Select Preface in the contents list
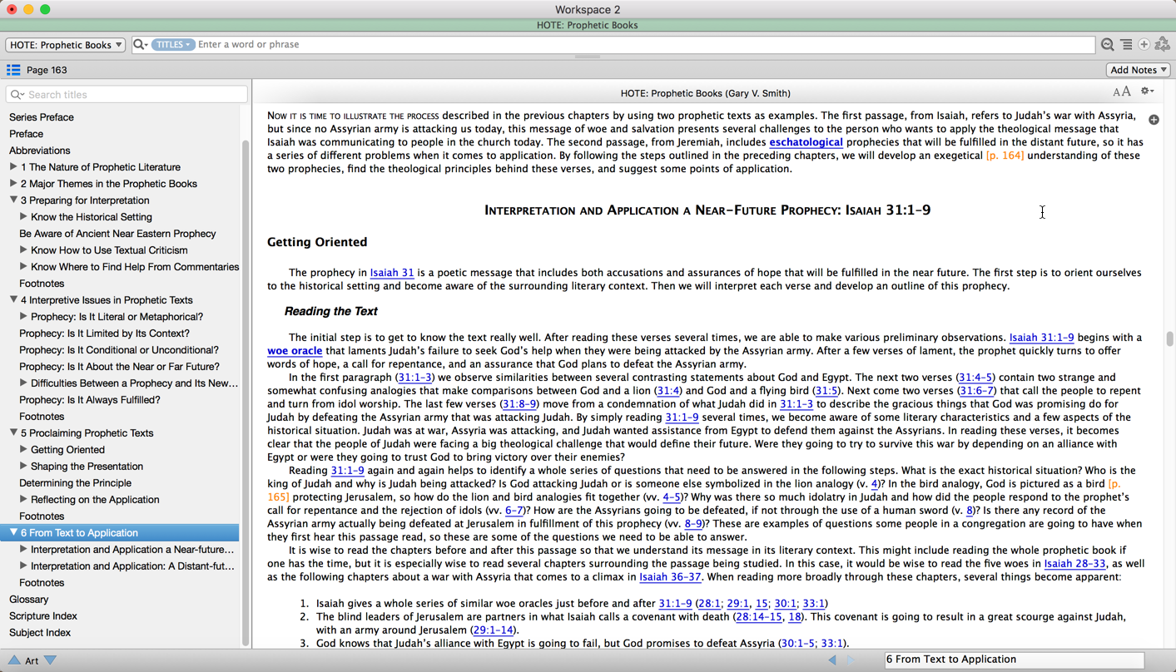The width and height of the screenshot is (1176, 672). (26, 134)
